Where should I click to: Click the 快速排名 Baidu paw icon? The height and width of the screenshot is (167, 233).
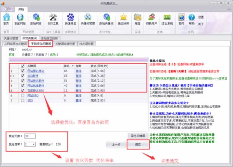coord(71,18)
